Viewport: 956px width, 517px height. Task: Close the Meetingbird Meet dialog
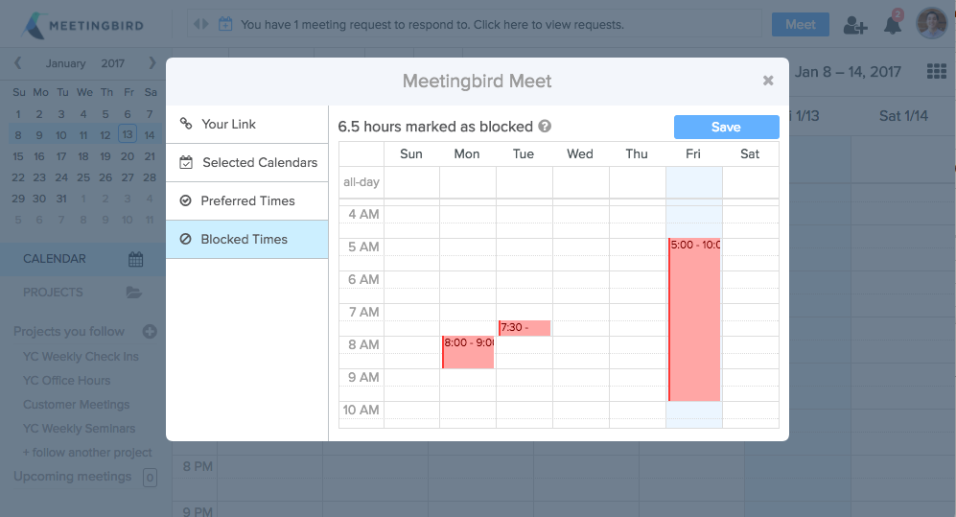coord(768,81)
